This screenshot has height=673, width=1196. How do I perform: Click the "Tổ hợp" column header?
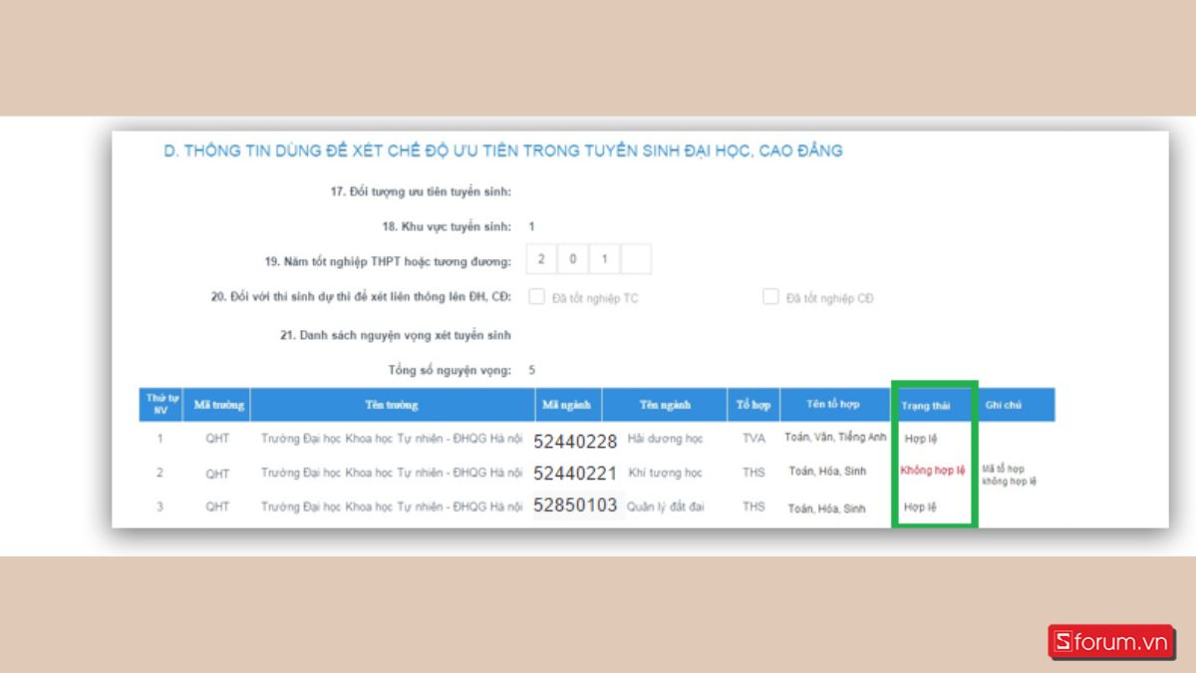[753, 405]
